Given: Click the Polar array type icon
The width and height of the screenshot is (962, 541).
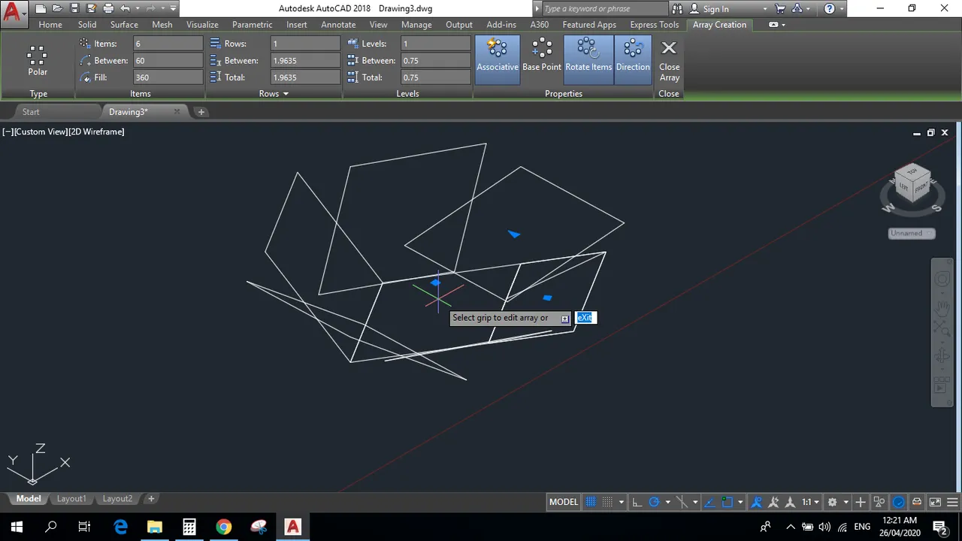Looking at the screenshot, I should [x=38, y=60].
